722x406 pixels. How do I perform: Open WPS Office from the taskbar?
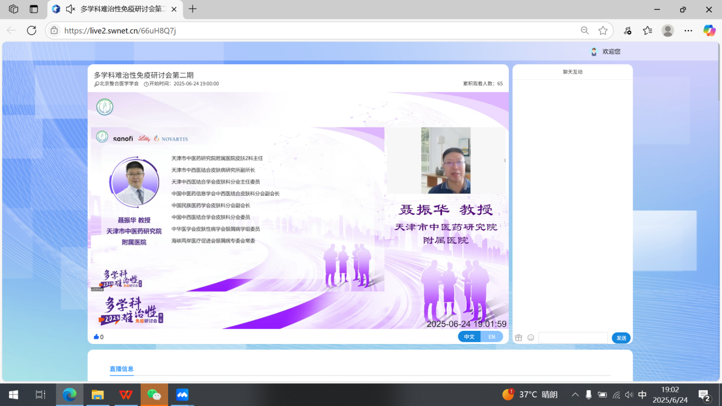tap(126, 394)
